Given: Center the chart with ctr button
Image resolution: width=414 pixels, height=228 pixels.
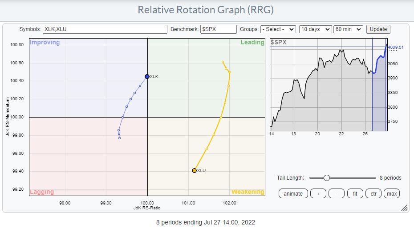Looking at the screenshot, I should pos(373,193).
